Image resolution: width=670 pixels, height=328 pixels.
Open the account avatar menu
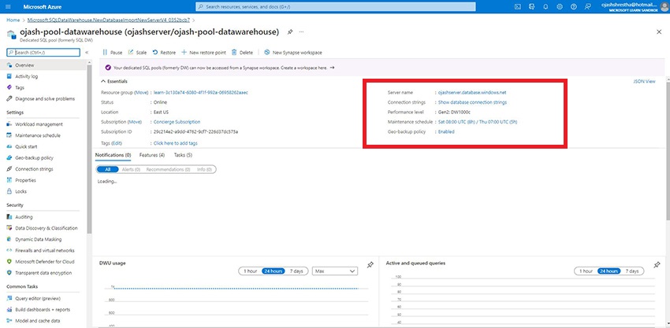tap(664, 7)
